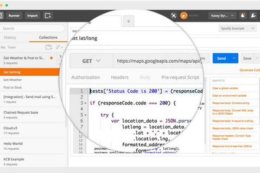
Task: Click the satellite interceptor icon in header
Action: click(174, 16)
